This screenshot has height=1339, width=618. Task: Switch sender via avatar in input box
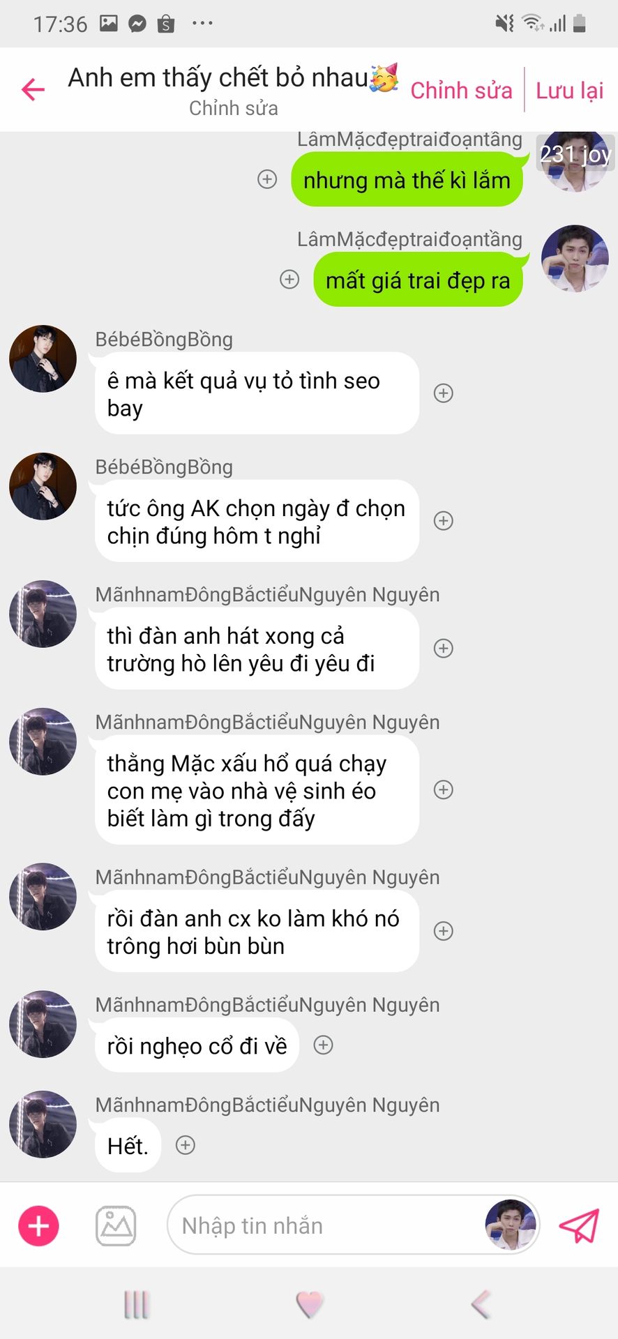click(x=511, y=1225)
